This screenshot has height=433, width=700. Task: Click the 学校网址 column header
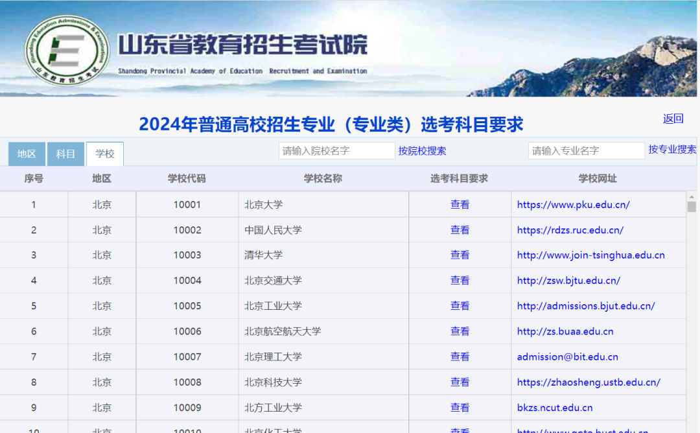coord(598,178)
